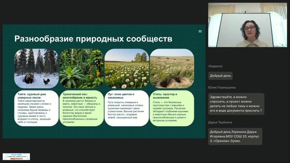The image size is (290, 163).
Task: Click the meadow with daisies photo
Action: (x=127, y=68)
